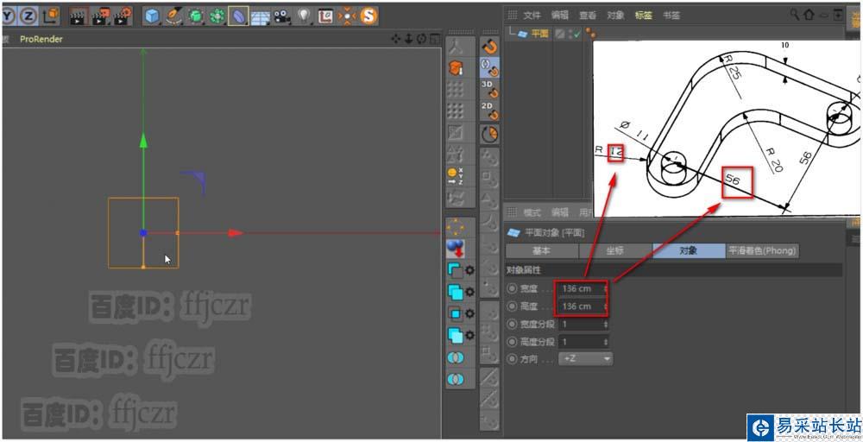This screenshot has width=863, height=442.
Task: Switch to 3D snapping mode
Action: point(489,89)
